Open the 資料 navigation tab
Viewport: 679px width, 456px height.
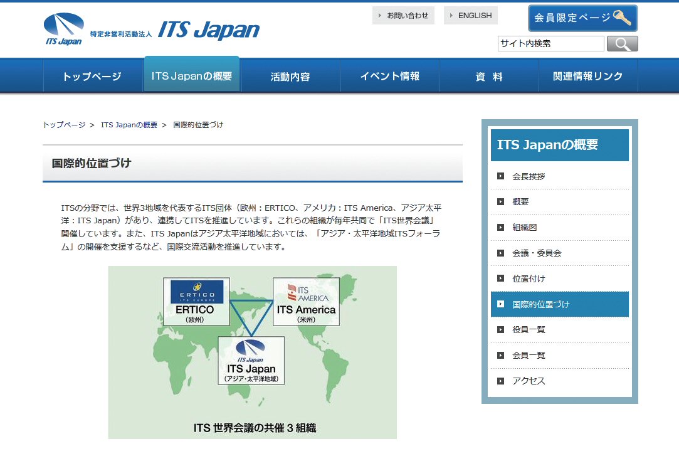click(489, 77)
